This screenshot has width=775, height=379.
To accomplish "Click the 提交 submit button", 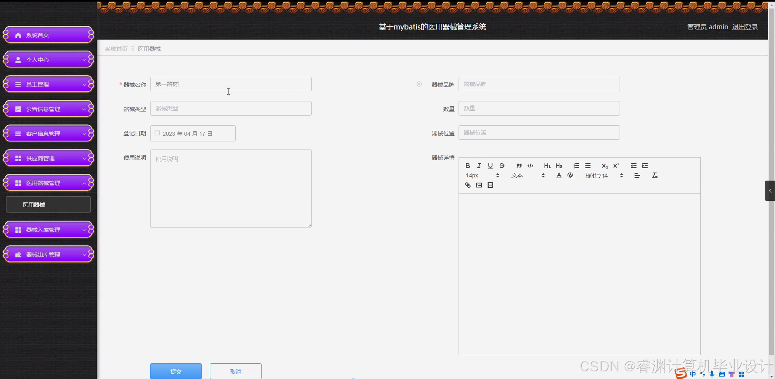I will pyautogui.click(x=176, y=371).
